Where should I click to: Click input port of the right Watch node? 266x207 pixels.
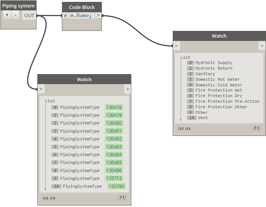coord(176,46)
